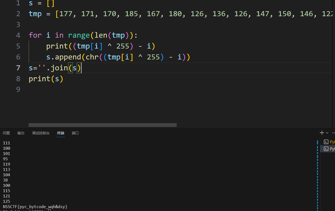This screenshot has height=211, width=335.
Task: Open the 端口 tab
Action: coord(75,133)
